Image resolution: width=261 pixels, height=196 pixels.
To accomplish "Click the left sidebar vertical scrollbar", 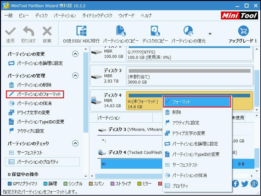I will [x=86, y=92].
